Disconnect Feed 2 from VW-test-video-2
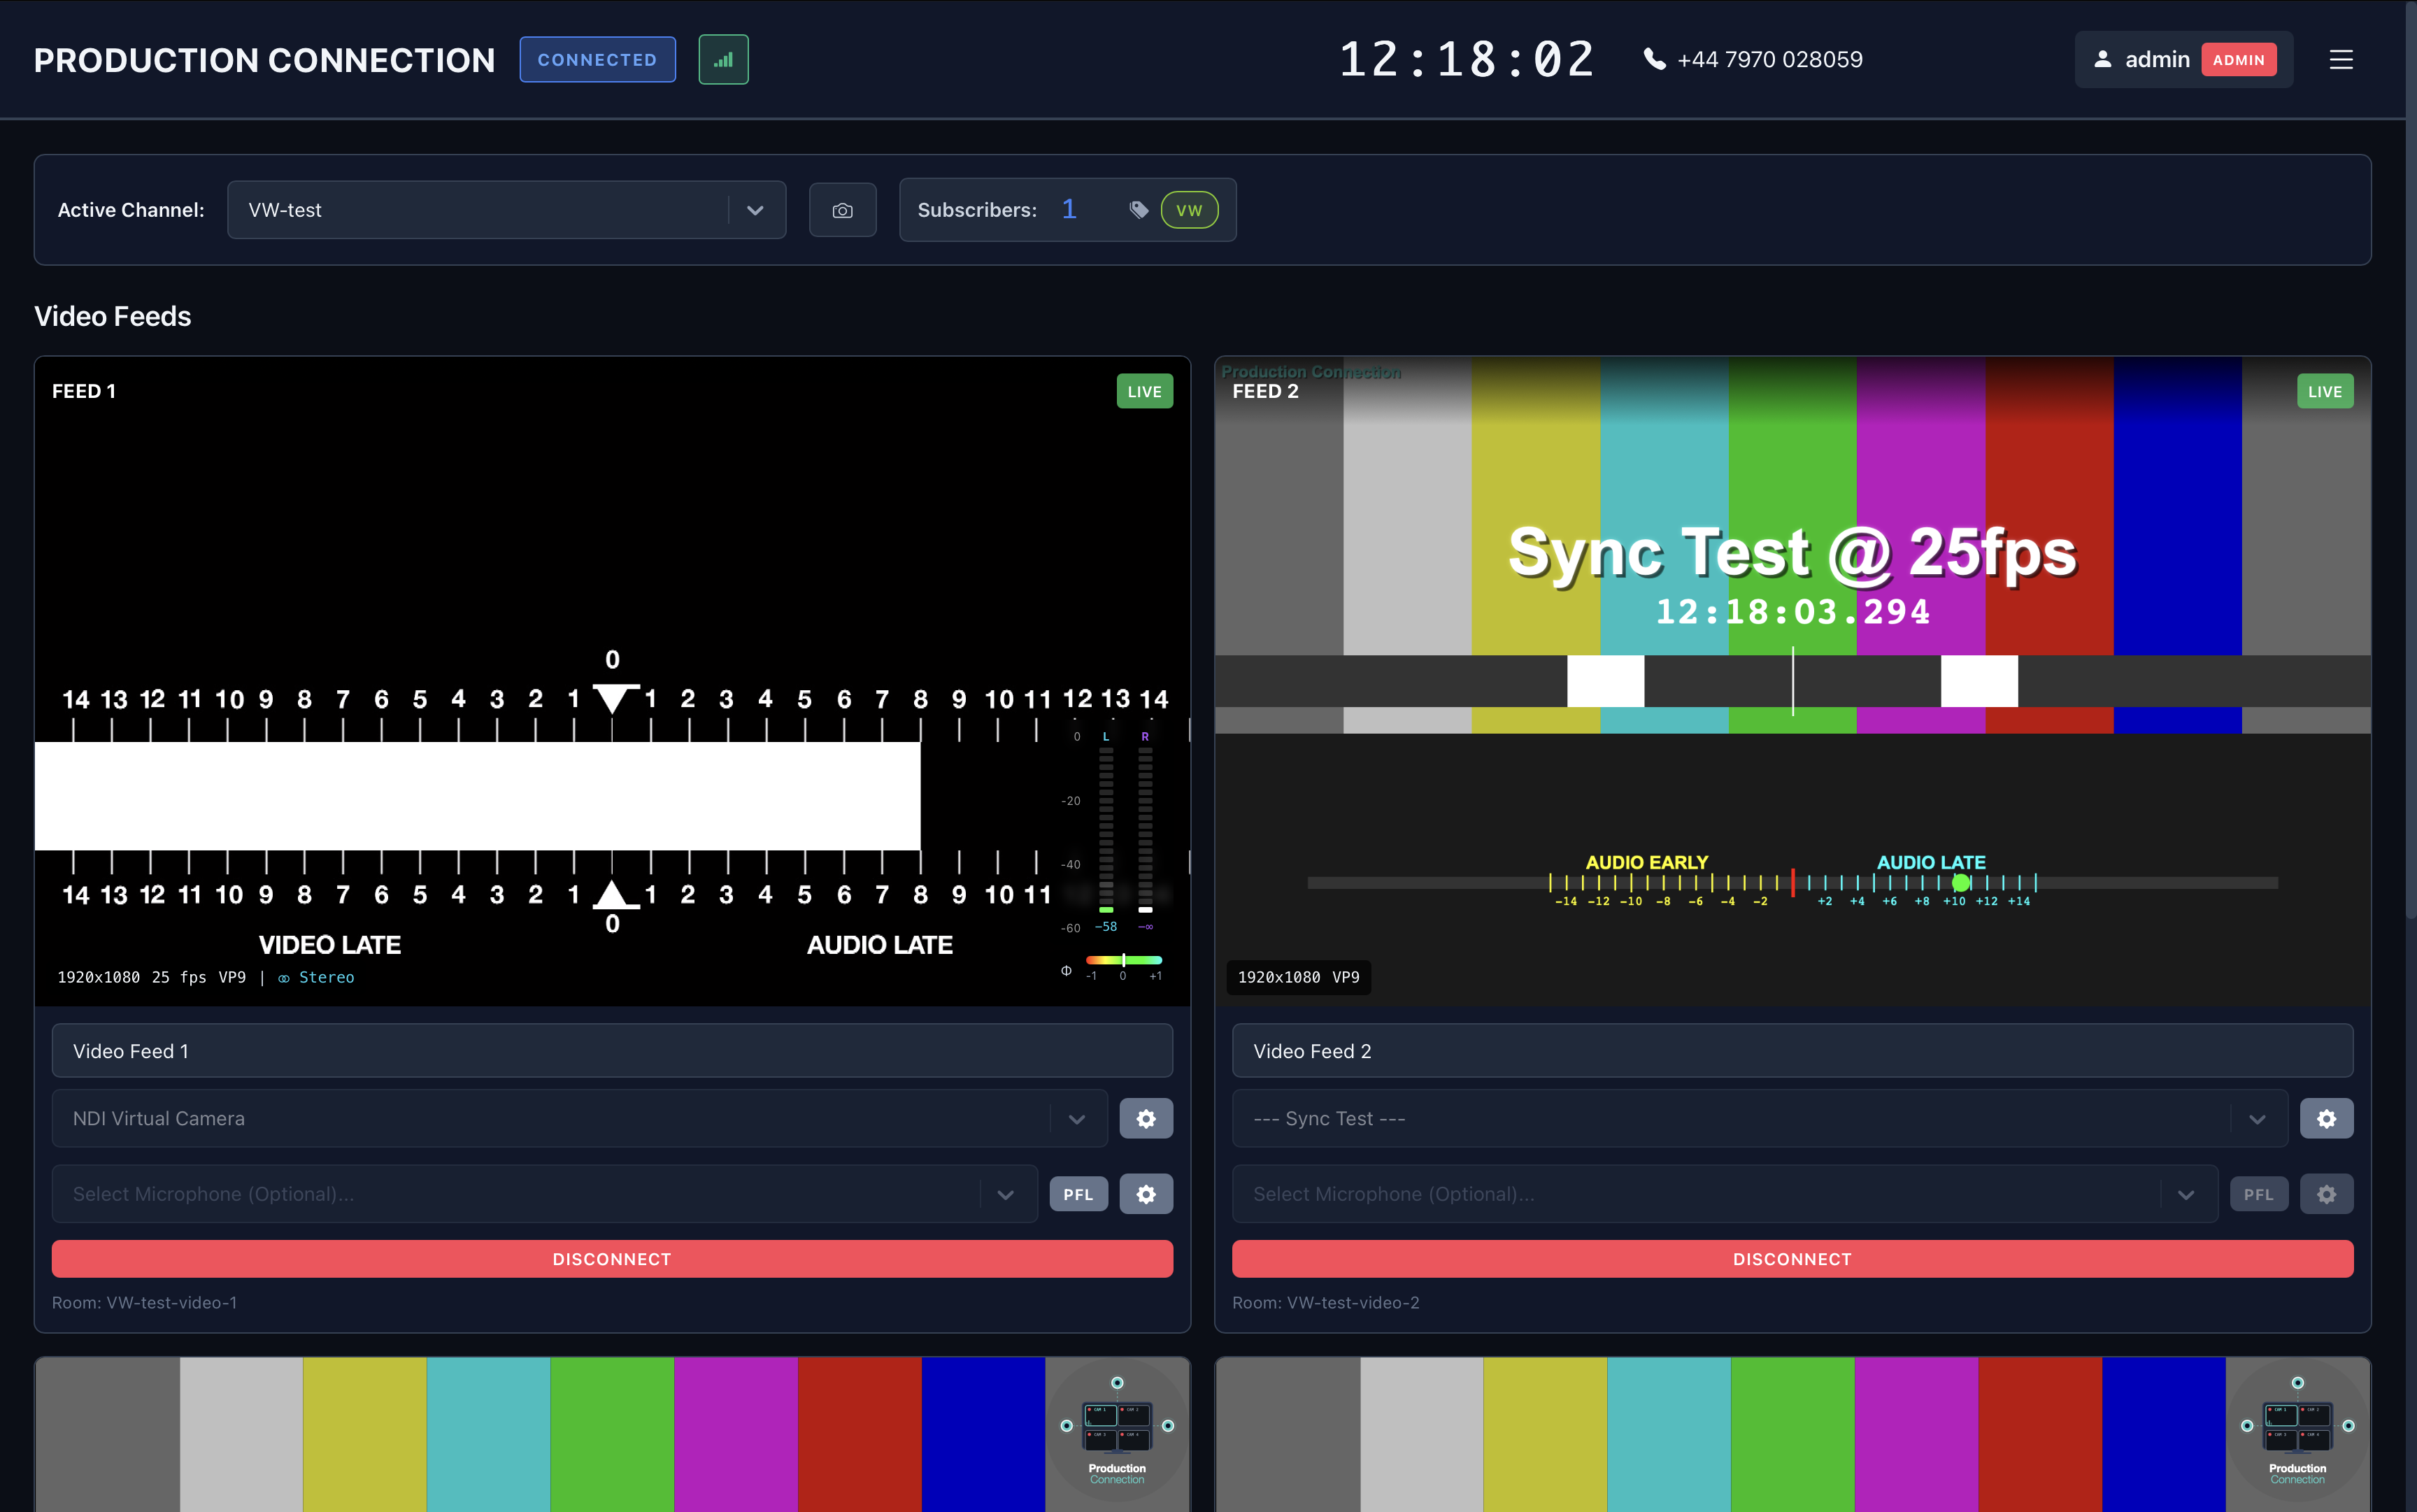Viewport: 2417px width, 1512px height. [x=1792, y=1258]
